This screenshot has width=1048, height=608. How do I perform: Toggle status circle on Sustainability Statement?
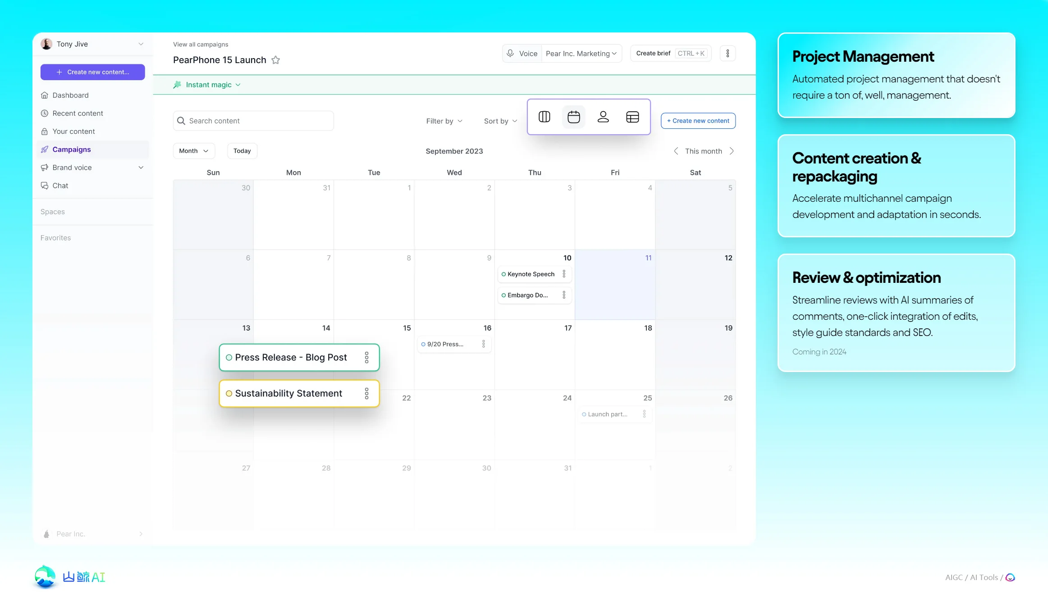coord(229,394)
